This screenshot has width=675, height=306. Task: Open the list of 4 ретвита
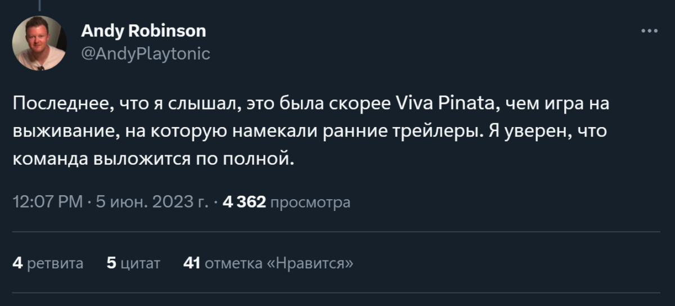48,263
